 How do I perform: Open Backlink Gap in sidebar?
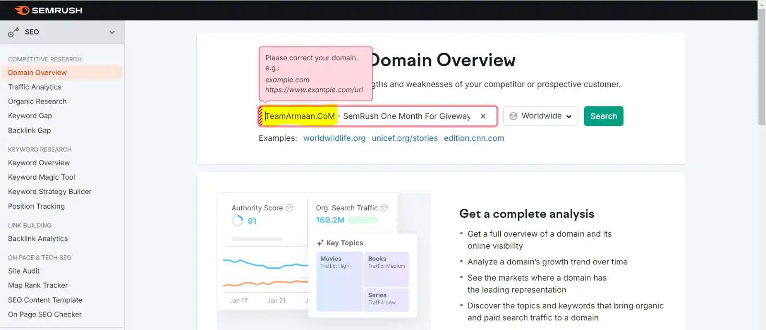pyautogui.click(x=29, y=130)
